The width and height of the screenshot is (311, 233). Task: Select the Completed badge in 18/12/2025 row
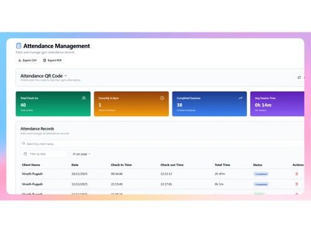261,174
